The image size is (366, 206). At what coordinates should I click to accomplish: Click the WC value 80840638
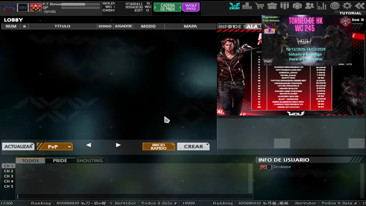tap(134, 7)
